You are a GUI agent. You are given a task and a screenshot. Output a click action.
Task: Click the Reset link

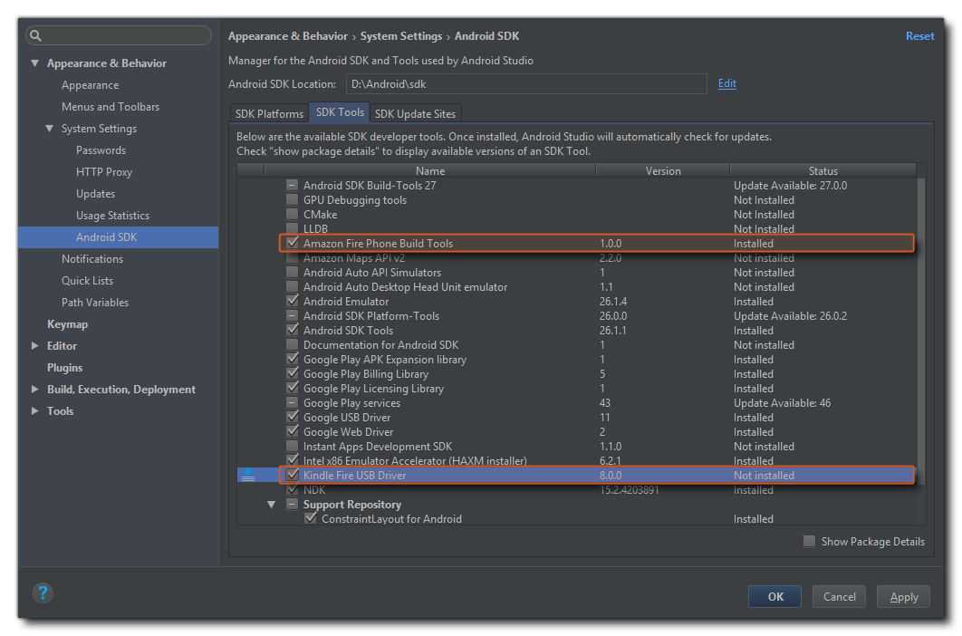(919, 36)
